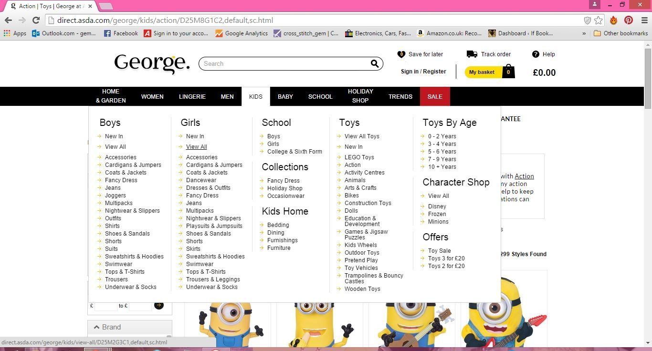Click the price range go arrow button

pyautogui.click(x=159, y=305)
